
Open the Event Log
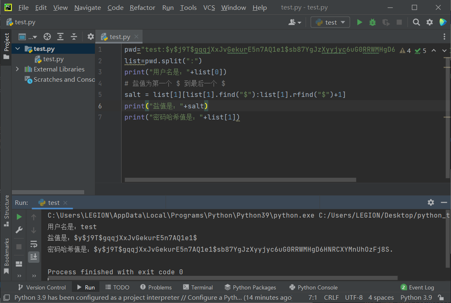tap(417, 287)
